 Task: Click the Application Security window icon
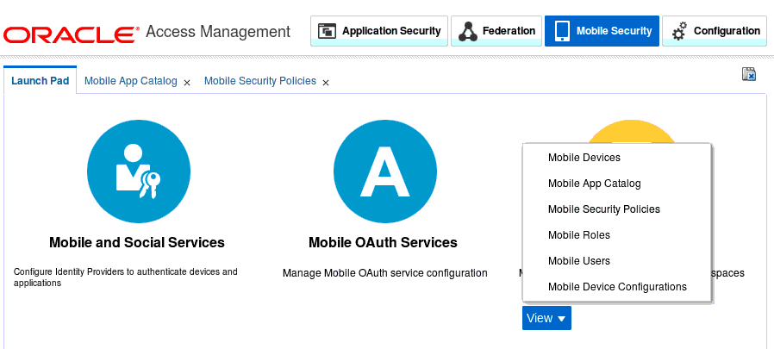tap(327, 31)
